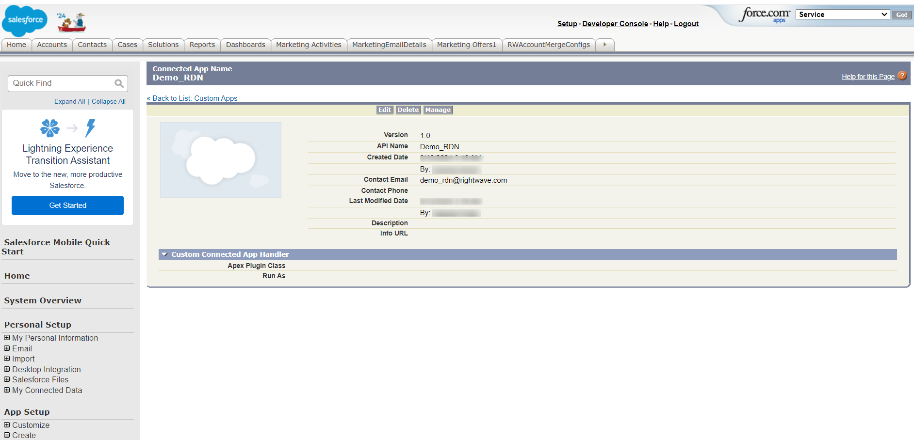
Task: Open the Accounts tab
Action: 52,45
